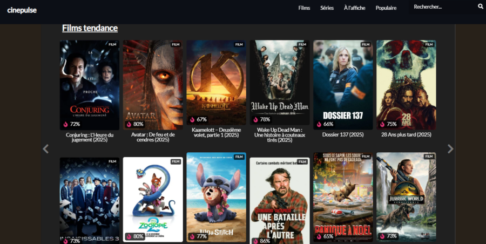486x244 pixels.
Task: Open the Jurassic World poster
Action: (x=406, y=197)
